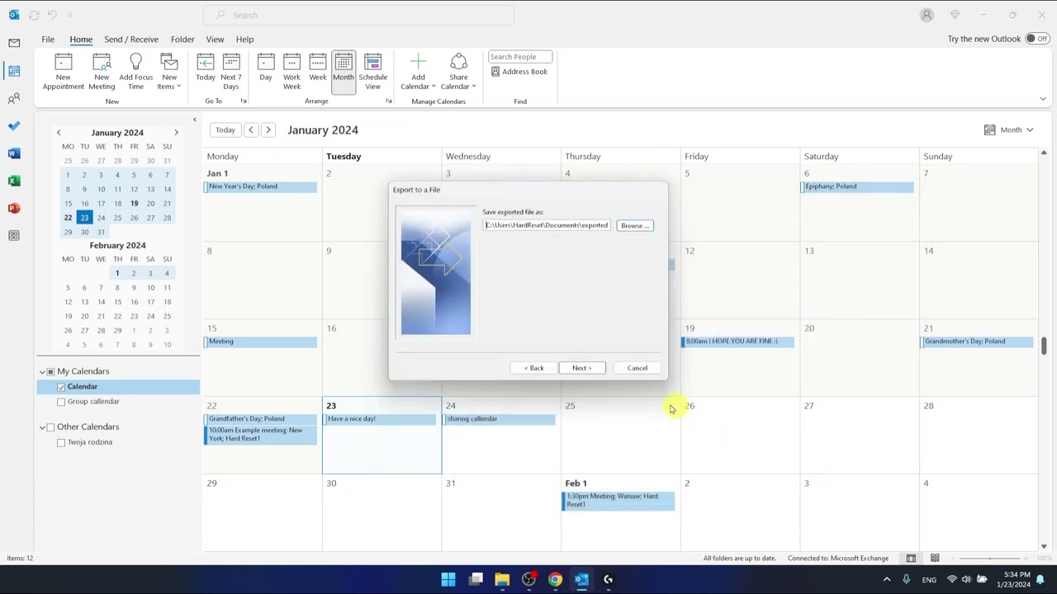The height and width of the screenshot is (594, 1057).
Task: Click Browse in Export to a File dialog
Action: tap(635, 225)
